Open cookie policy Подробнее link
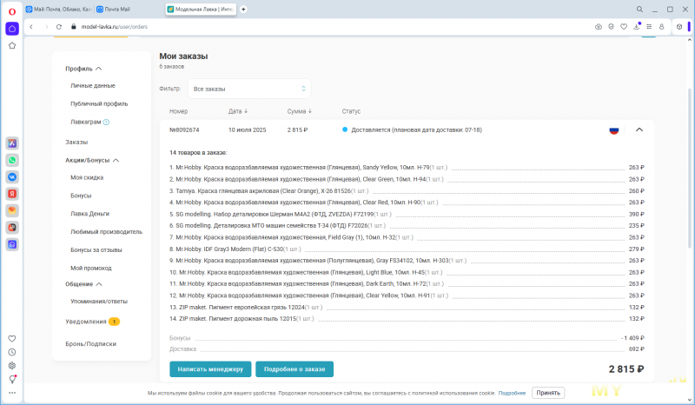The width and height of the screenshot is (695, 405). pyautogui.click(x=512, y=393)
